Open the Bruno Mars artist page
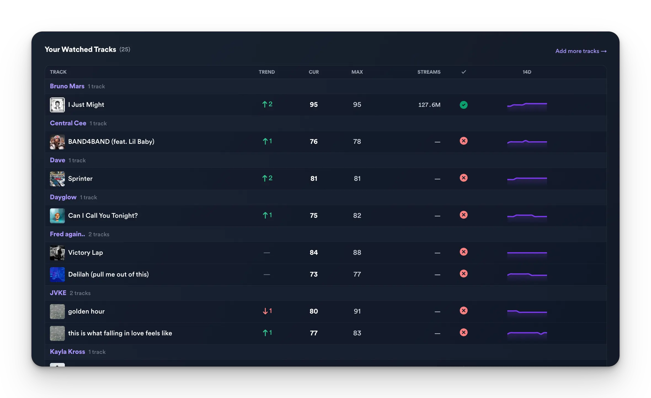 tap(67, 86)
